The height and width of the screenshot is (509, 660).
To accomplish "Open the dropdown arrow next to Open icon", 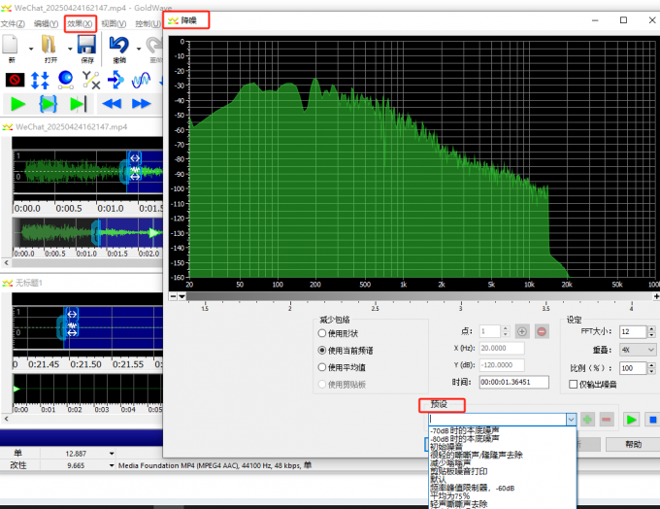I will pyautogui.click(x=70, y=49).
